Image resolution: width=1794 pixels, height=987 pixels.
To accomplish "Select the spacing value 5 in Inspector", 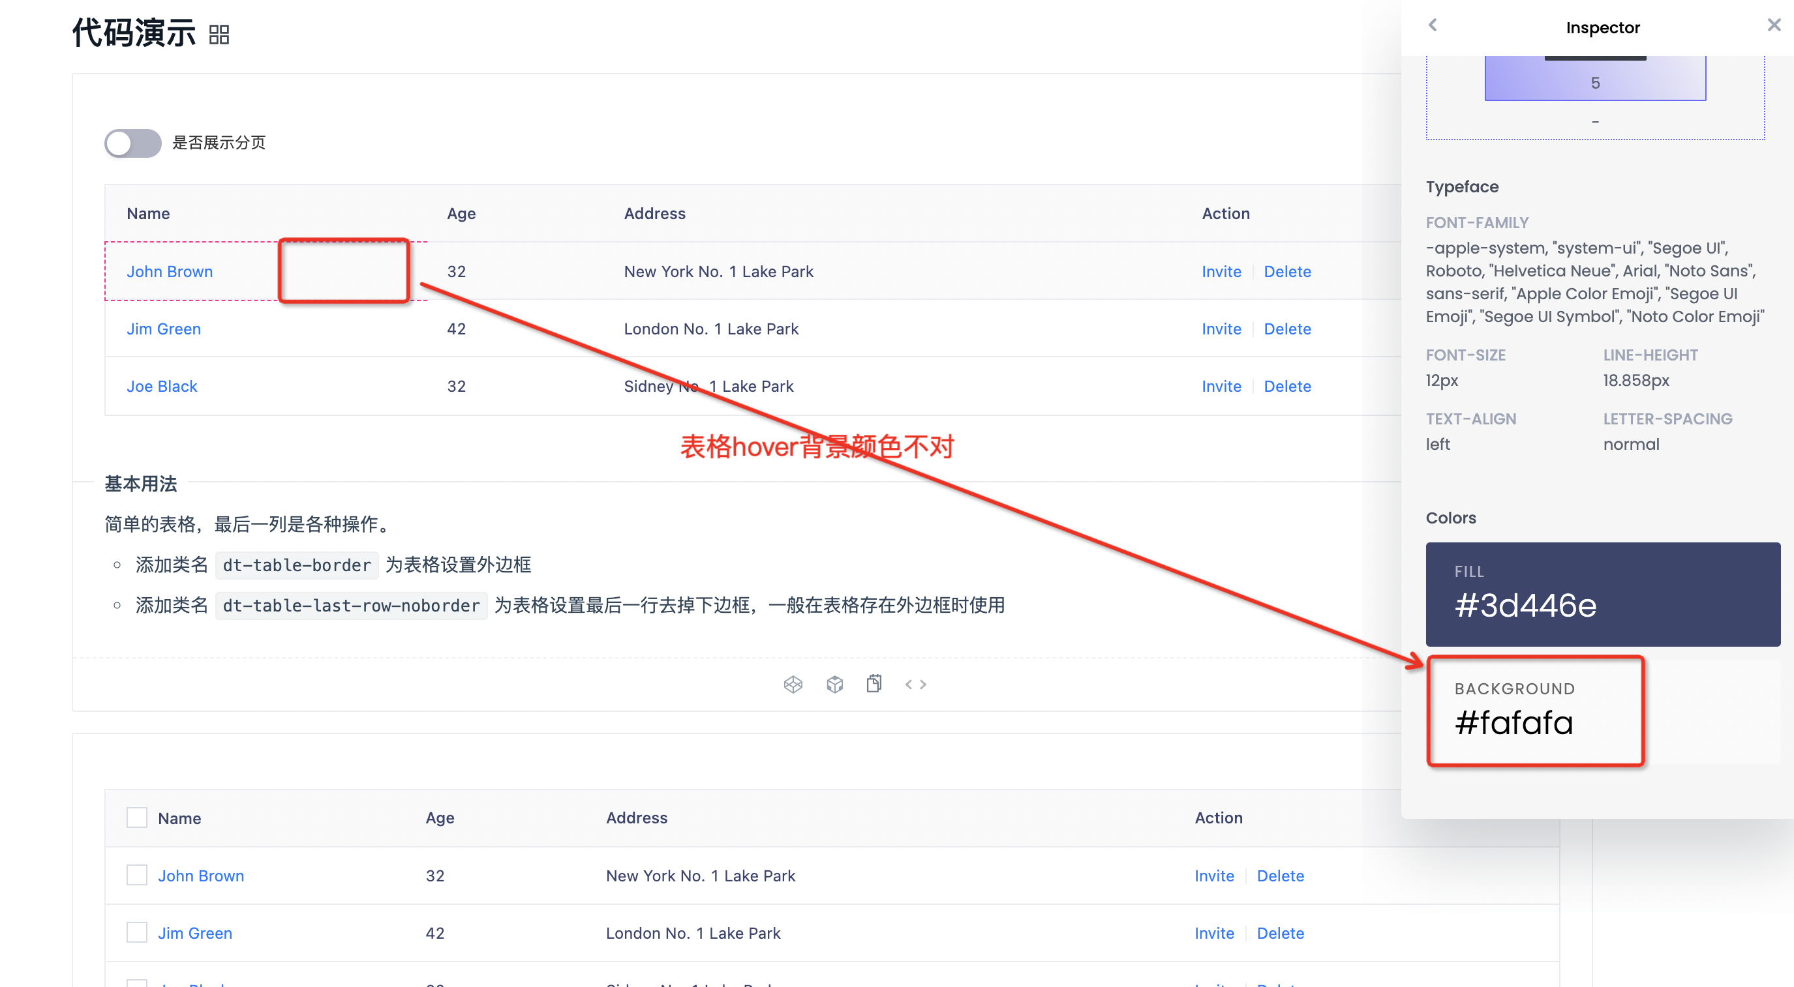I will coord(1595,82).
